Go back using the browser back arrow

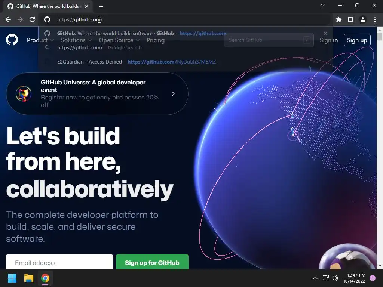[8, 19]
